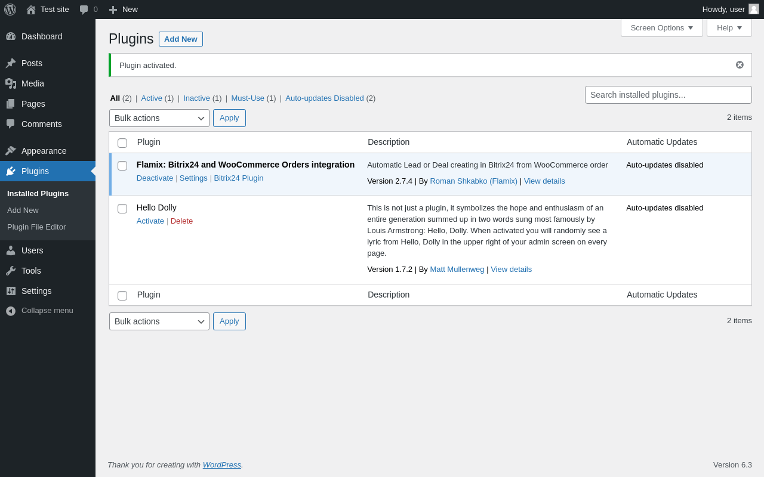Click the Media icon in sidebar

click(x=11, y=83)
